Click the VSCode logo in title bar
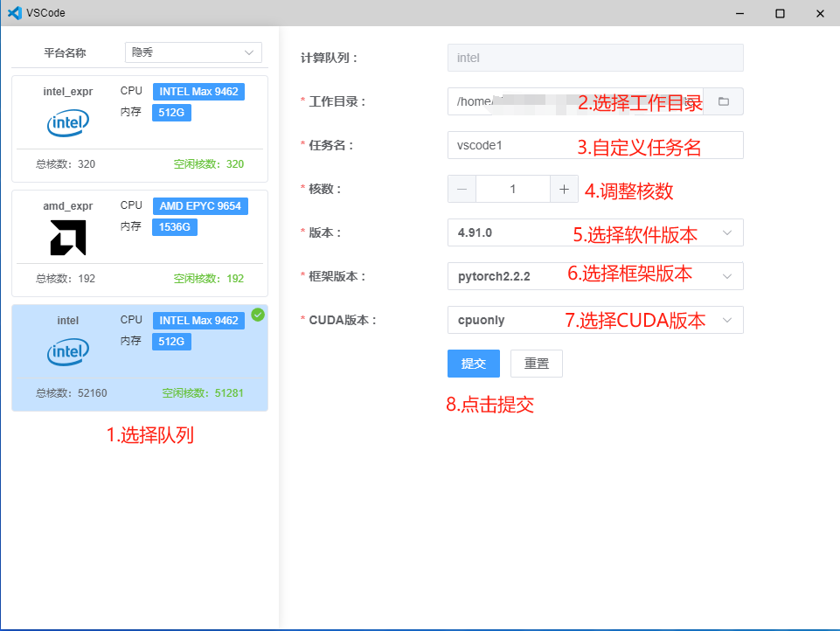 15,13
